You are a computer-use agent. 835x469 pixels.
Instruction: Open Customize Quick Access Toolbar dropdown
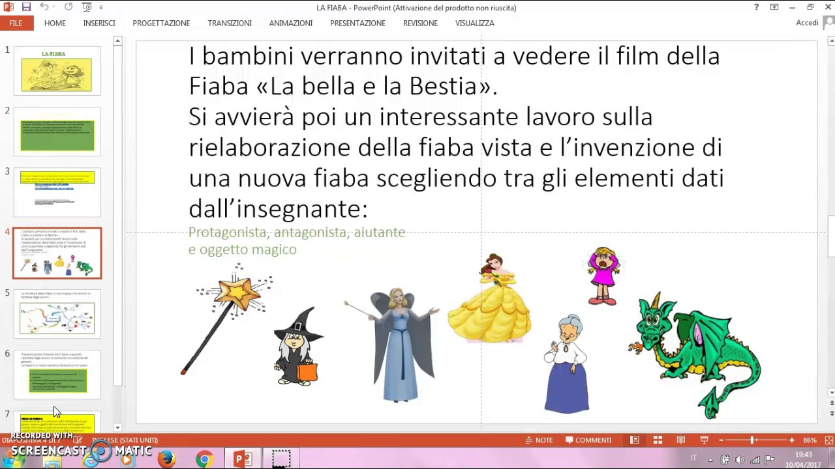102,7
